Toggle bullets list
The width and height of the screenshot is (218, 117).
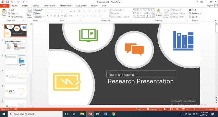(x=84, y=11)
